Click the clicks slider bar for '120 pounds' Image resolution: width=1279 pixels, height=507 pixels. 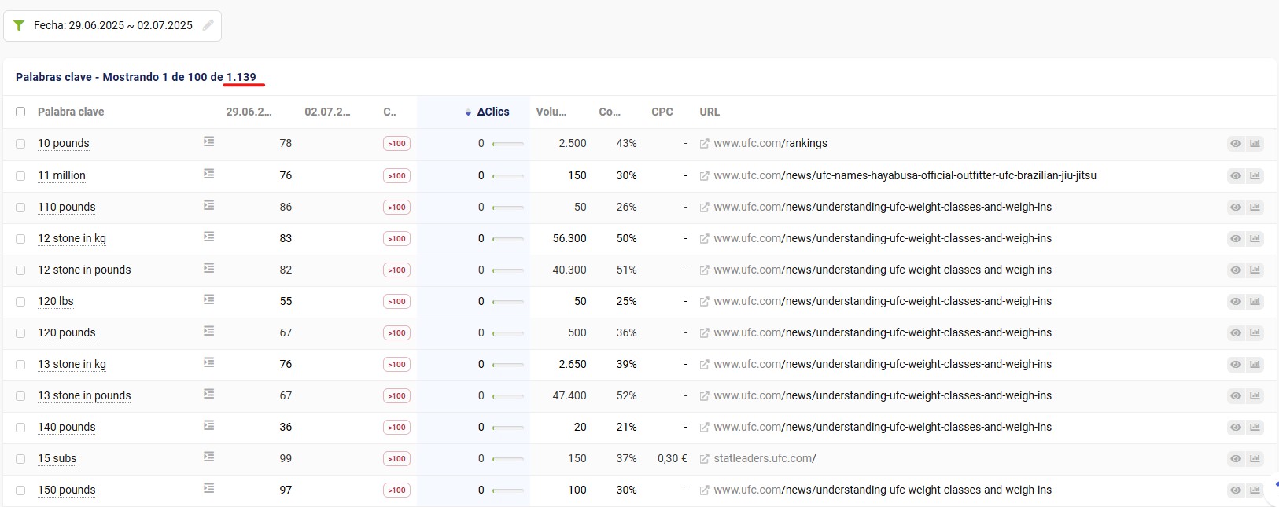(x=508, y=332)
